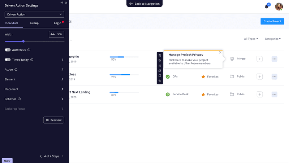Click the trash icon in floating toolbar
The image size is (289, 163).
click(x=160, y=56)
